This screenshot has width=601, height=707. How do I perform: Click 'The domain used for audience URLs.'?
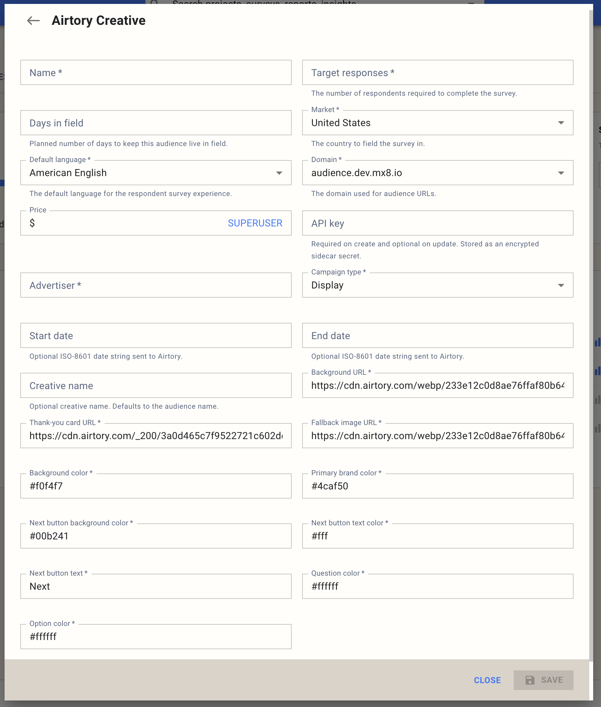pos(373,193)
